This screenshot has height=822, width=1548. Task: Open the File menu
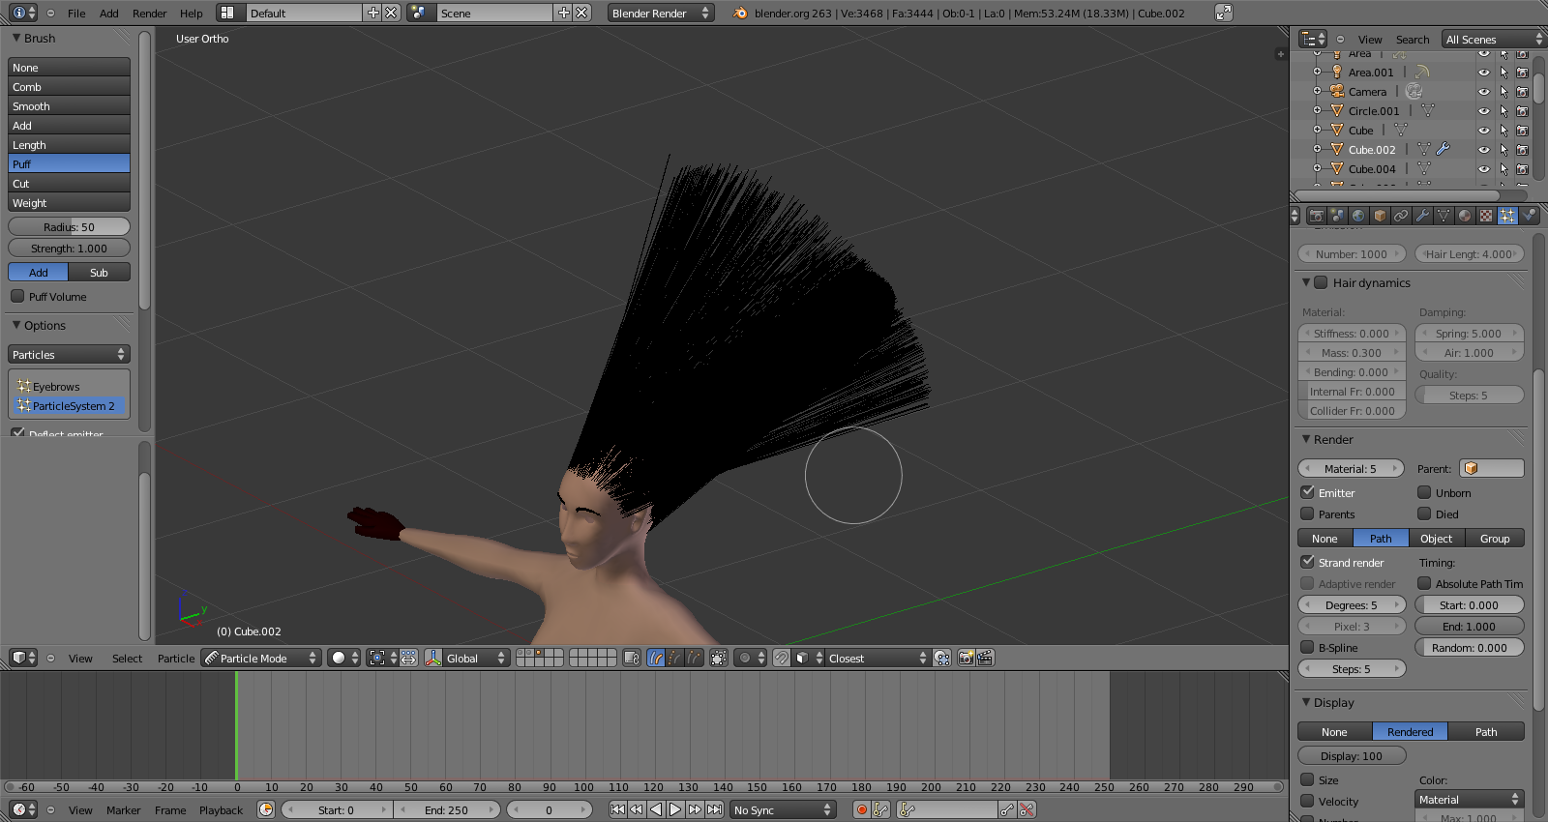coord(76,14)
